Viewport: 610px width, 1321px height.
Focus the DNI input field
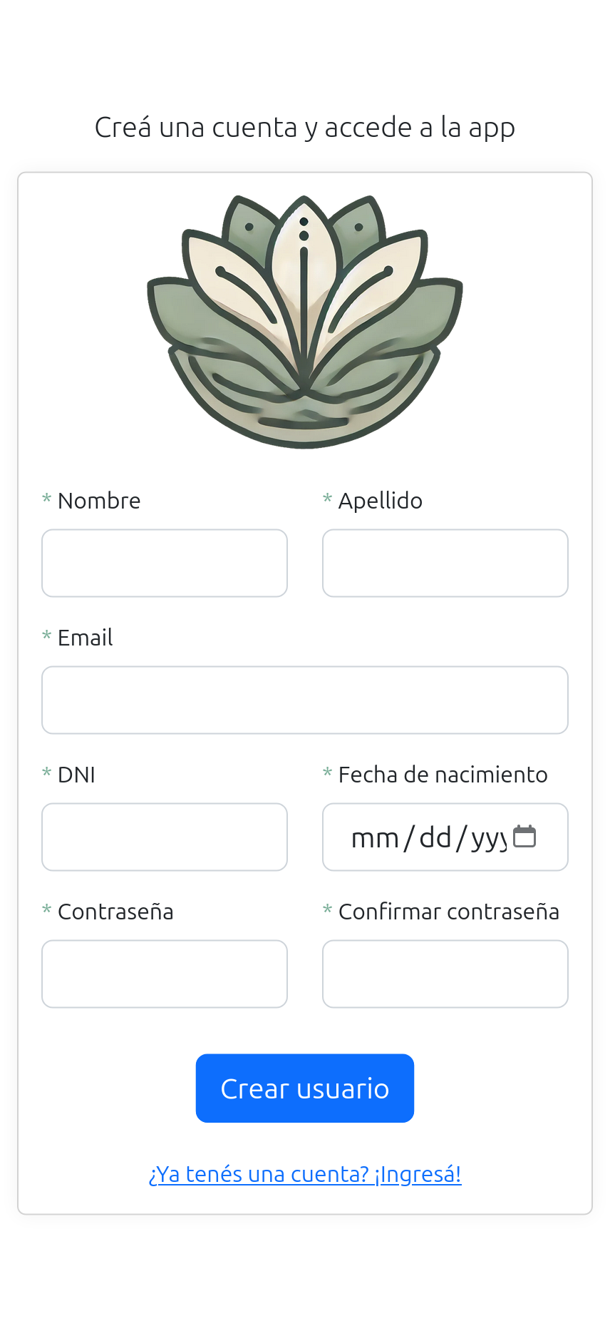click(x=164, y=837)
